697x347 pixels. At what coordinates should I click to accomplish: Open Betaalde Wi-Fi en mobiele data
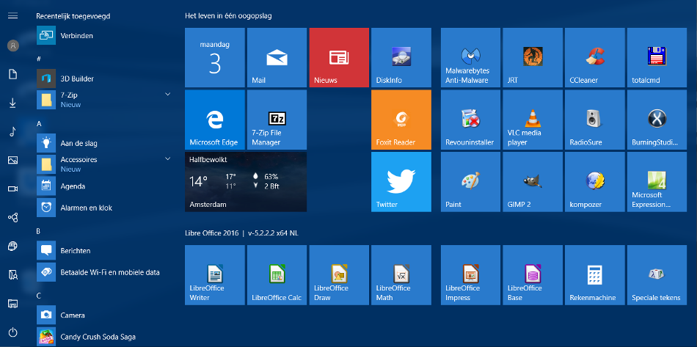(x=104, y=272)
